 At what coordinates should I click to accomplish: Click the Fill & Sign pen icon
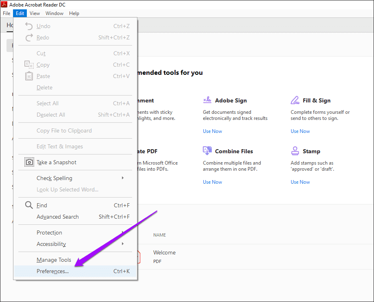pyautogui.click(x=295, y=100)
